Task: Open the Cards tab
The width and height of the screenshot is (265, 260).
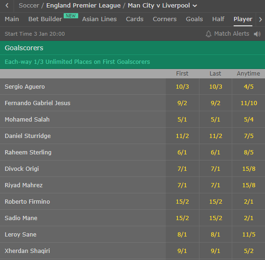Action: (x=135, y=19)
